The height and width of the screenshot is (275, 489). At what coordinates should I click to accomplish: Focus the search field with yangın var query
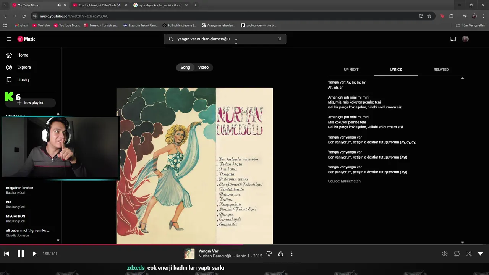click(x=225, y=39)
